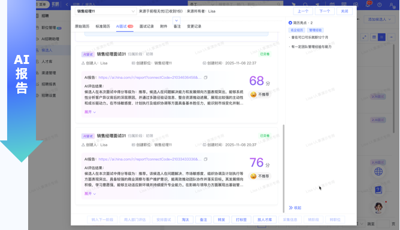Switch to 原始简历 tab
Image resolution: width=400 pixels, height=230 pixels.
(82, 26)
